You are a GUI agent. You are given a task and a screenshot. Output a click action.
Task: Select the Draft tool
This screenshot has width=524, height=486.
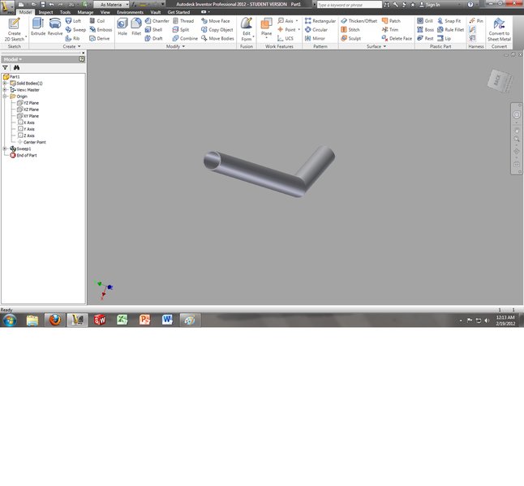pyautogui.click(x=154, y=38)
